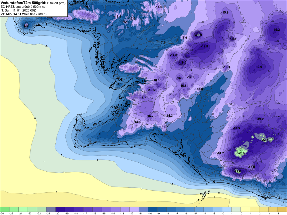287x215 pixels.
Task: Click the -14.0 temperature label
Action: tap(158, 7)
